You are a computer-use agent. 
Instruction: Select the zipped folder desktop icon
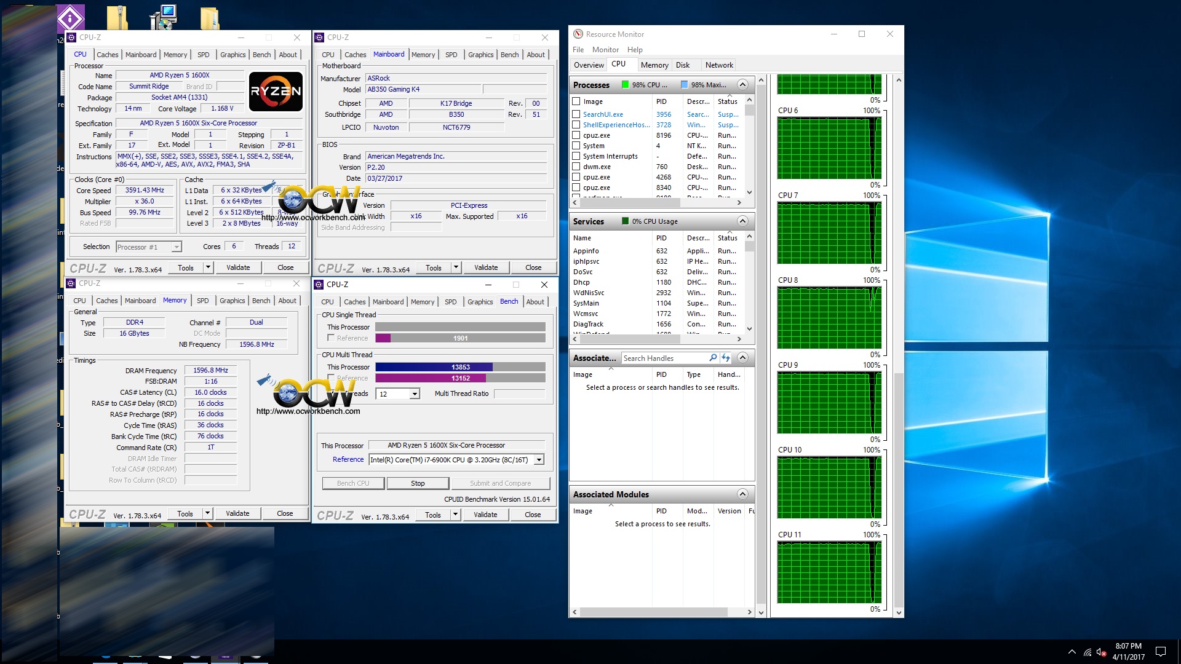click(x=117, y=17)
